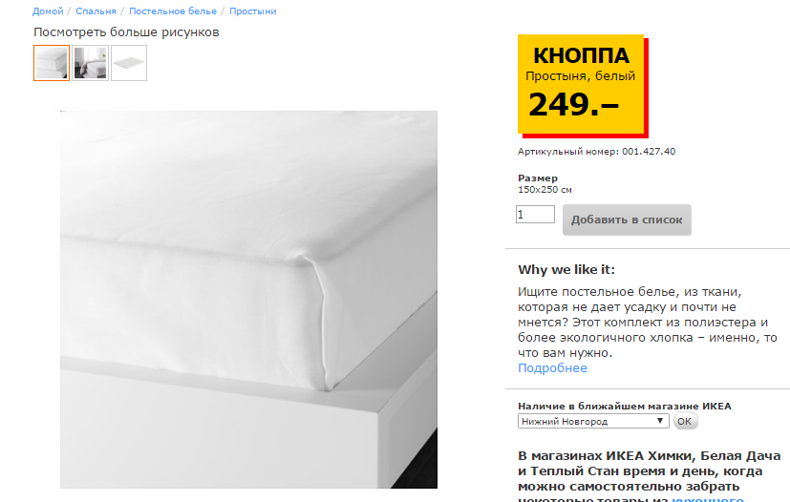
Task: Click the yellow КНОППА price tag
Action: [x=583, y=86]
